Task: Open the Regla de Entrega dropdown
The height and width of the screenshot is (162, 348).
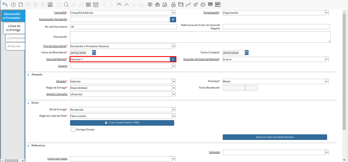Action: (174, 88)
